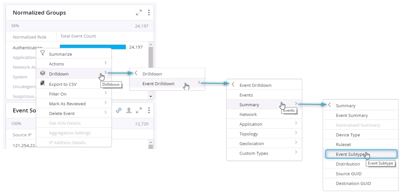The width and height of the screenshot is (401, 194).
Task: Expand the Filter On submenu
Action: tap(105, 93)
